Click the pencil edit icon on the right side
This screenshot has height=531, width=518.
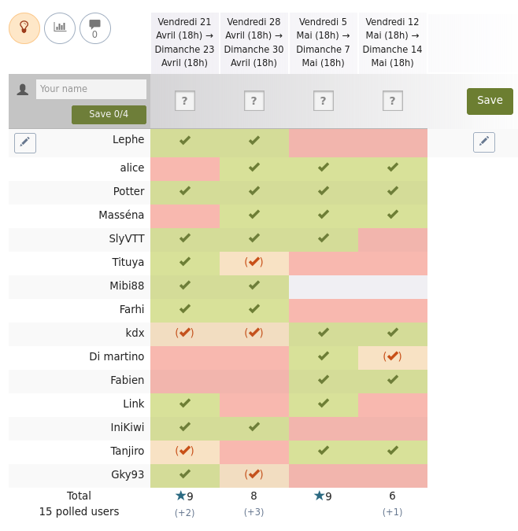[484, 142]
